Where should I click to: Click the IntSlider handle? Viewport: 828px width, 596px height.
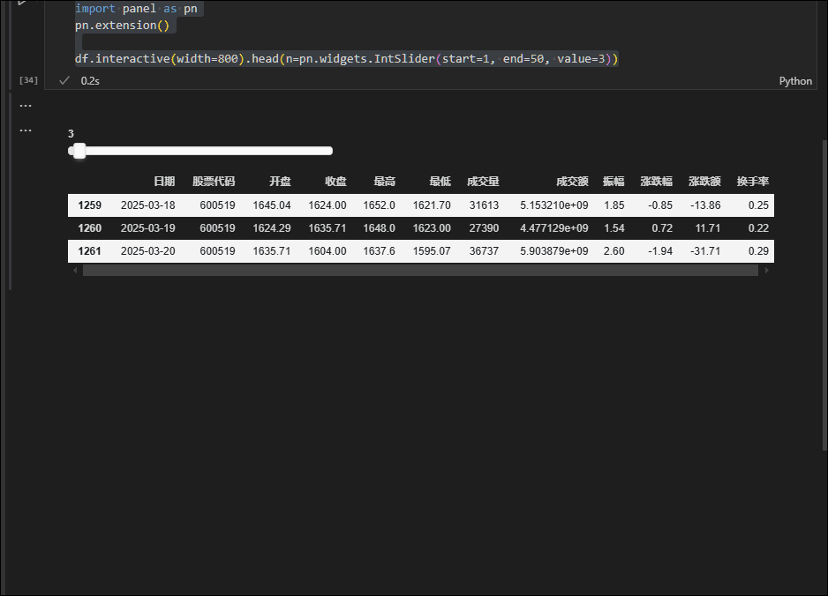click(x=78, y=151)
